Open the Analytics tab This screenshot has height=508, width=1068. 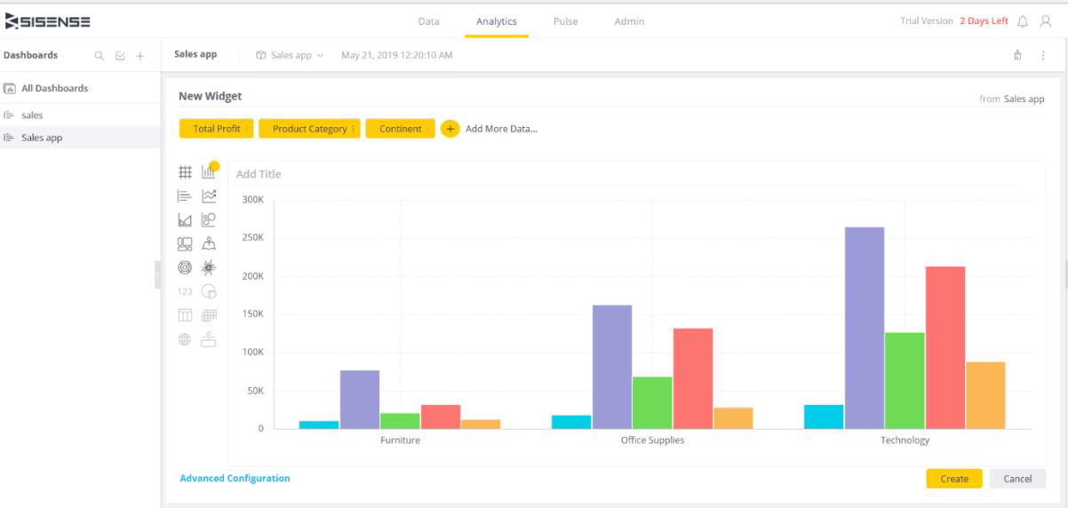click(496, 21)
